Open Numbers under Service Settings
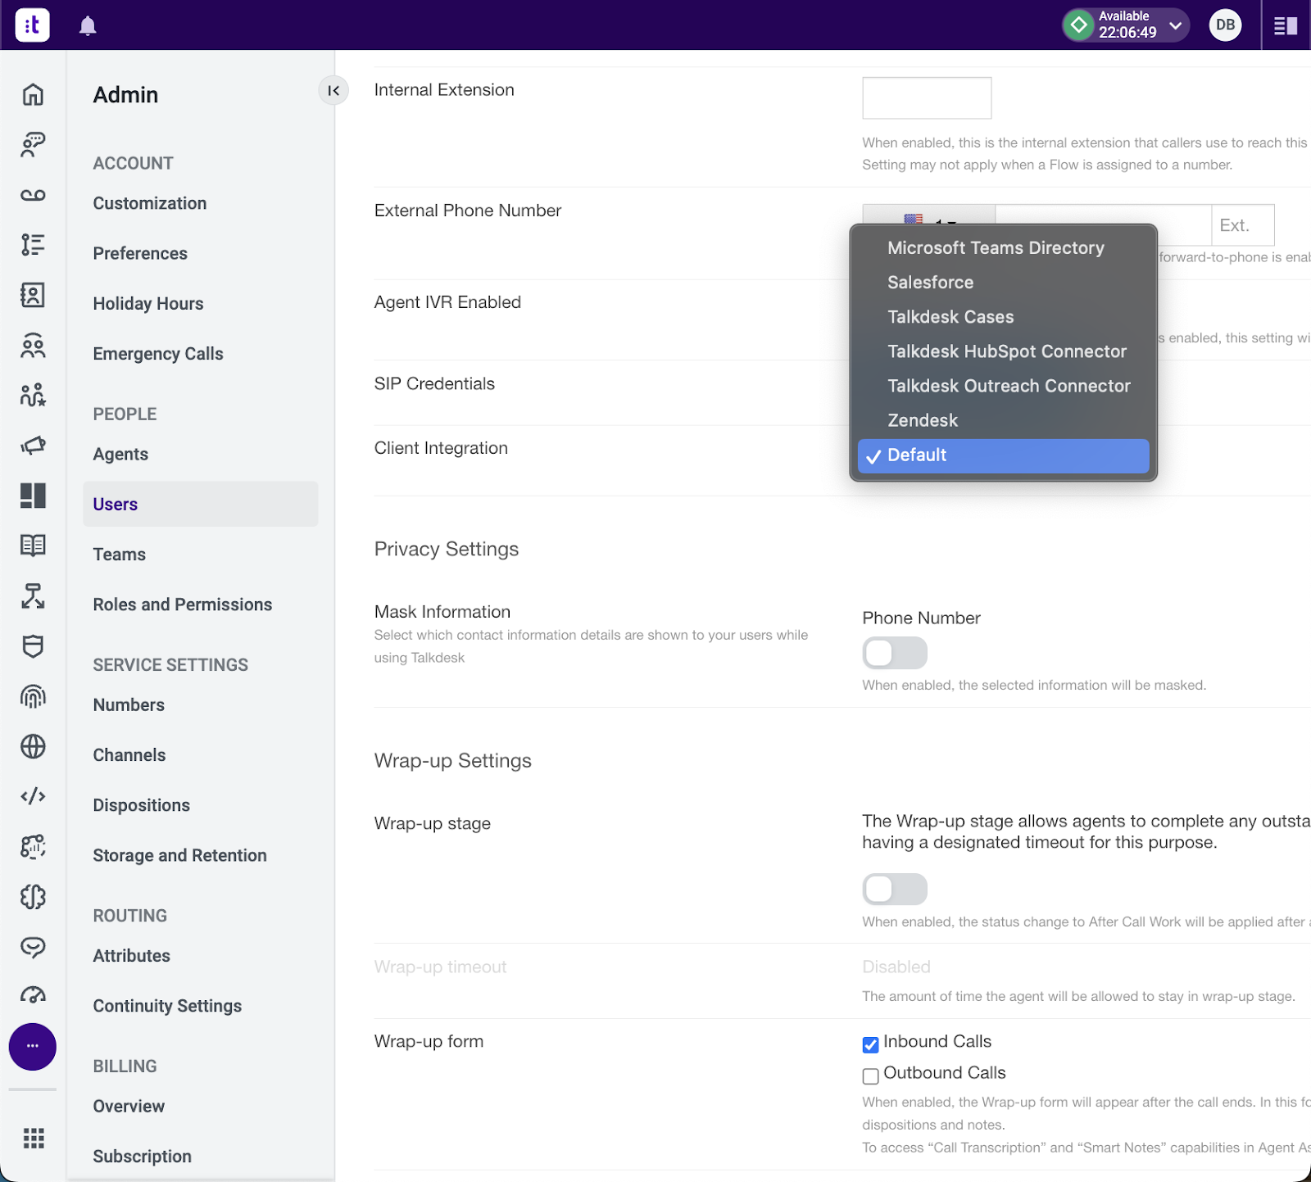The width and height of the screenshot is (1311, 1182). coord(129,705)
